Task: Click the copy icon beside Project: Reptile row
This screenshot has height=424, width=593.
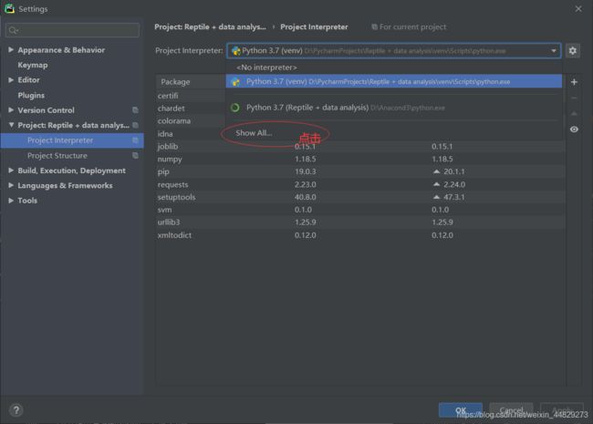Action: pos(135,125)
